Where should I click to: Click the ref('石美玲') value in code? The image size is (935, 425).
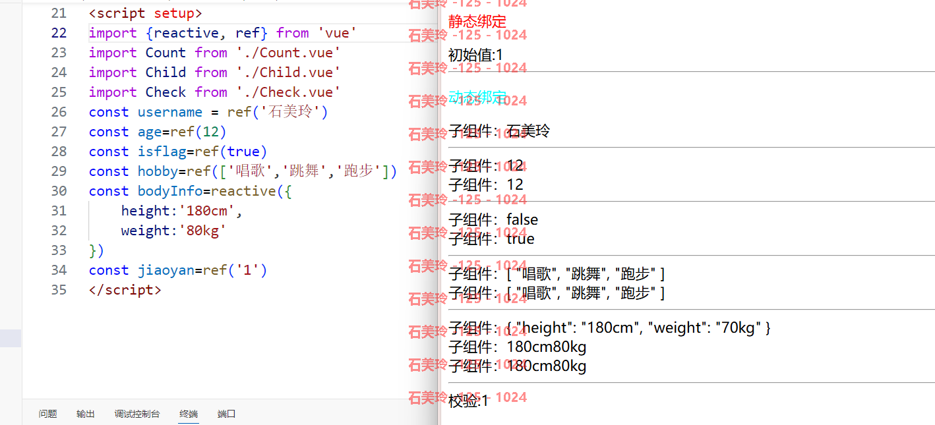click(278, 112)
